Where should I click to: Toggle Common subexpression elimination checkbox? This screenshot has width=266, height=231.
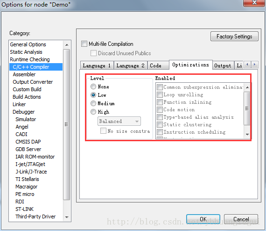coord(160,87)
